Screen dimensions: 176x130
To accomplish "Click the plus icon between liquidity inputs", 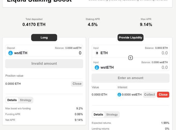I will [130, 58].
